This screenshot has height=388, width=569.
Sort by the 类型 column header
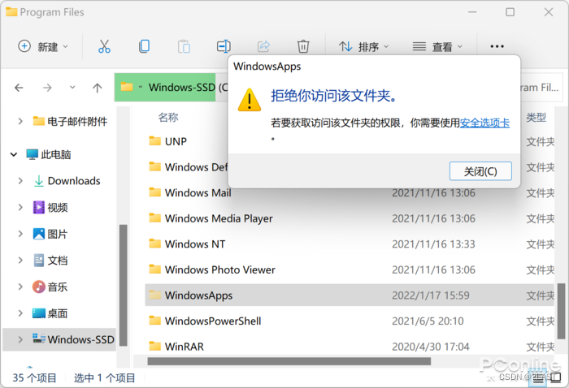pos(536,118)
